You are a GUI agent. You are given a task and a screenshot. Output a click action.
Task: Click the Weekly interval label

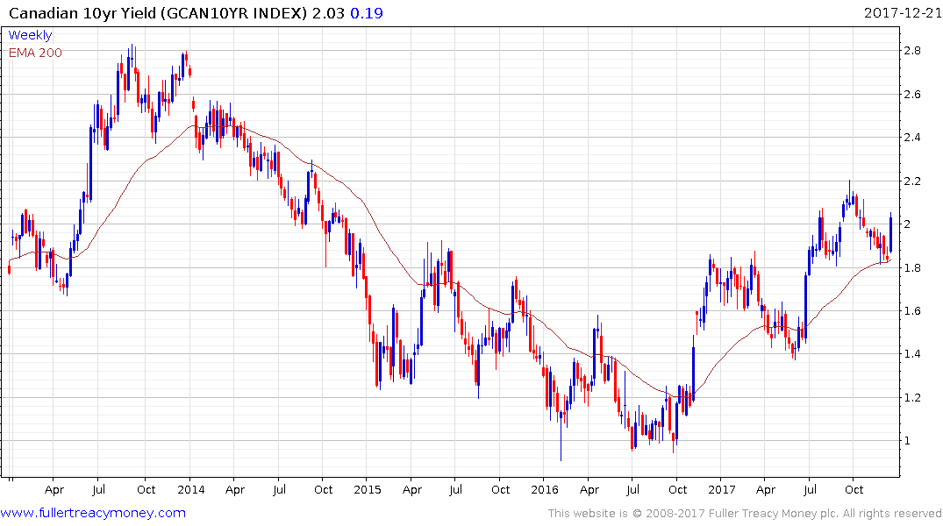(30, 35)
